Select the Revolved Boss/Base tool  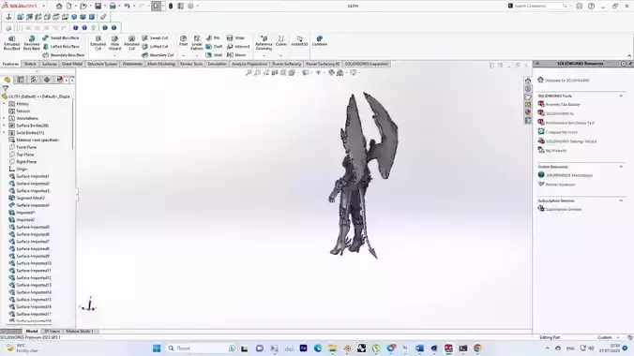click(x=32, y=43)
